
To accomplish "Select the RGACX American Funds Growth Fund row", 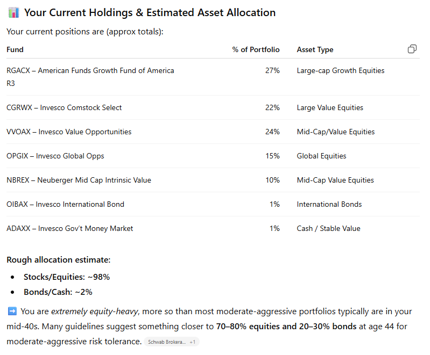I will [x=90, y=71].
